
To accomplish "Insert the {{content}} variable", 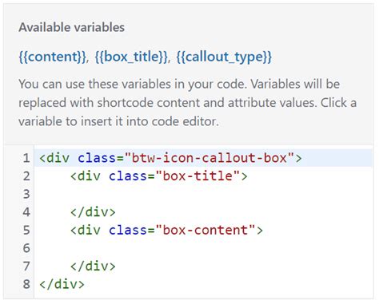I will point(53,57).
